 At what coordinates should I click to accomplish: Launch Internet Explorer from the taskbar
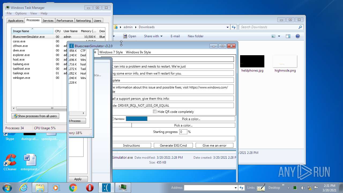pos(24,188)
